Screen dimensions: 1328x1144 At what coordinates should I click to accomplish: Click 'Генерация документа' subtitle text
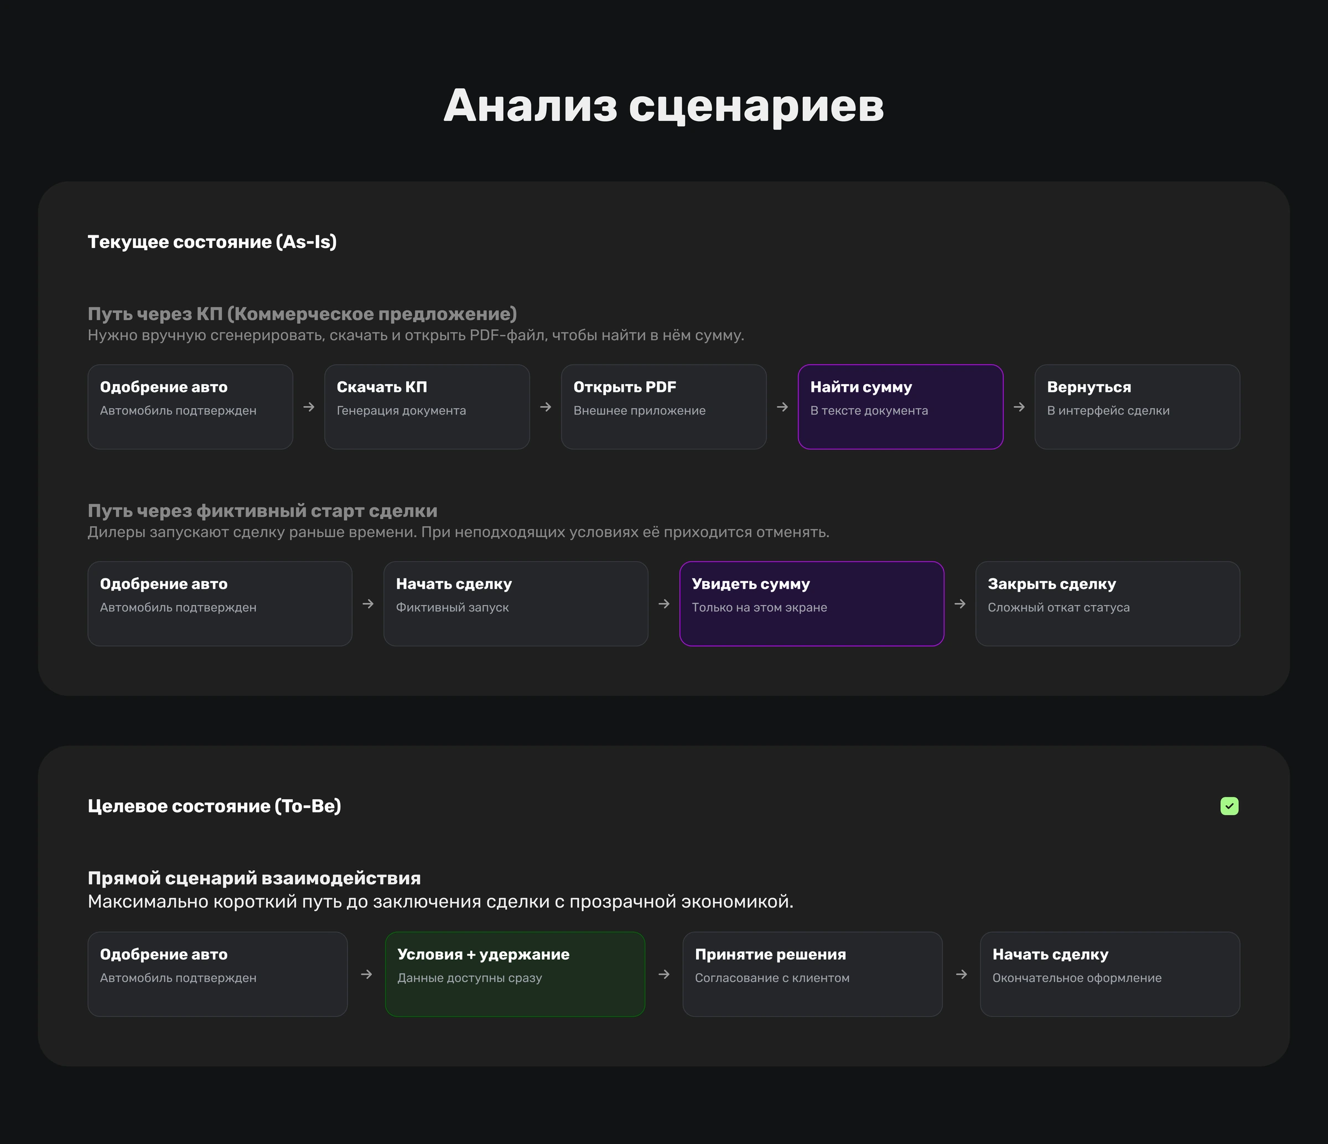pyautogui.click(x=401, y=411)
